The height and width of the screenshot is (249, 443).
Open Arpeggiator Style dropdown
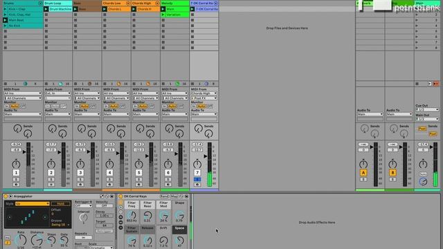tap(33, 203)
